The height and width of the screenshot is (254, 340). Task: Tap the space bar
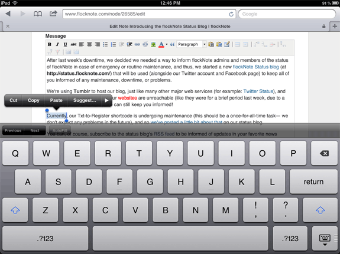(x=180, y=239)
